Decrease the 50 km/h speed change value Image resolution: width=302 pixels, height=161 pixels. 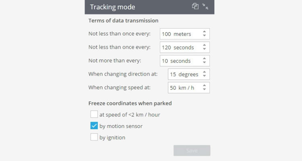[204, 89]
